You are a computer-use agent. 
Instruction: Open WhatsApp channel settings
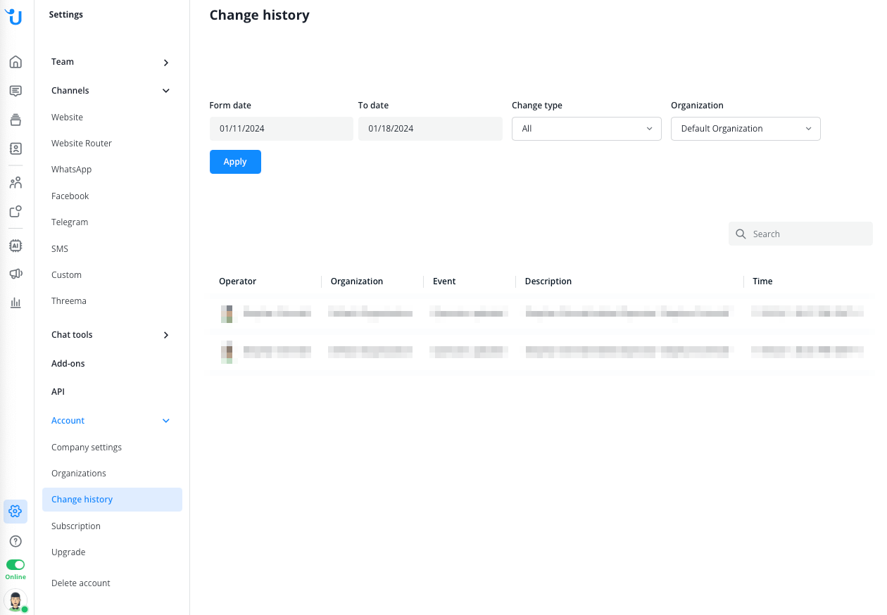(x=72, y=170)
